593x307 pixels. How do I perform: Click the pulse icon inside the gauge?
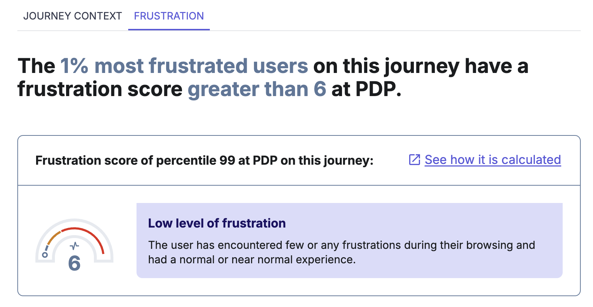tap(74, 246)
